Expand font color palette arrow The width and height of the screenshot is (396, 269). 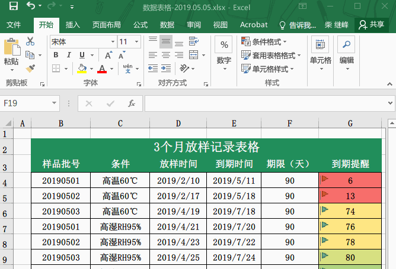point(111,69)
